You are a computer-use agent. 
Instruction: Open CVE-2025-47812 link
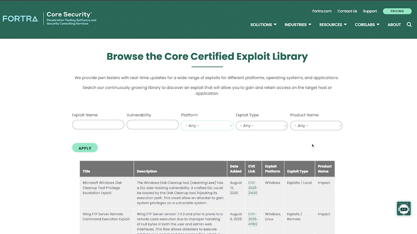[253, 219]
